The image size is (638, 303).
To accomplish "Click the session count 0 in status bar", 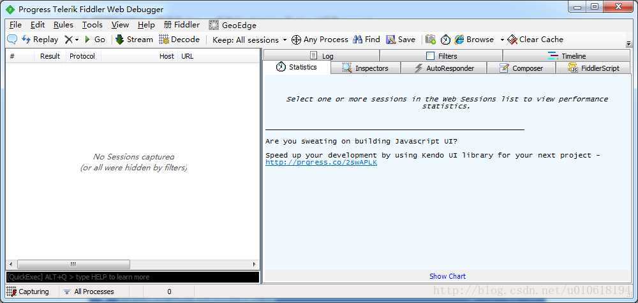I will [169, 292].
